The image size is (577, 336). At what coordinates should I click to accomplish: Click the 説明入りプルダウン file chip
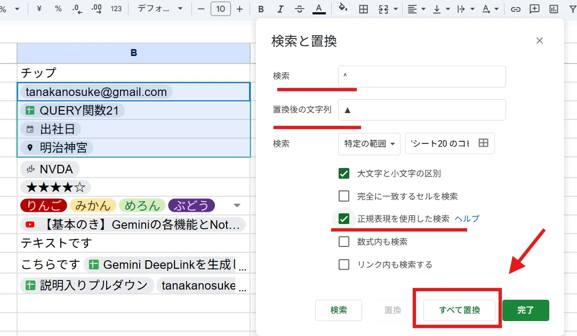pyautogui.click(x=87, y=285)
